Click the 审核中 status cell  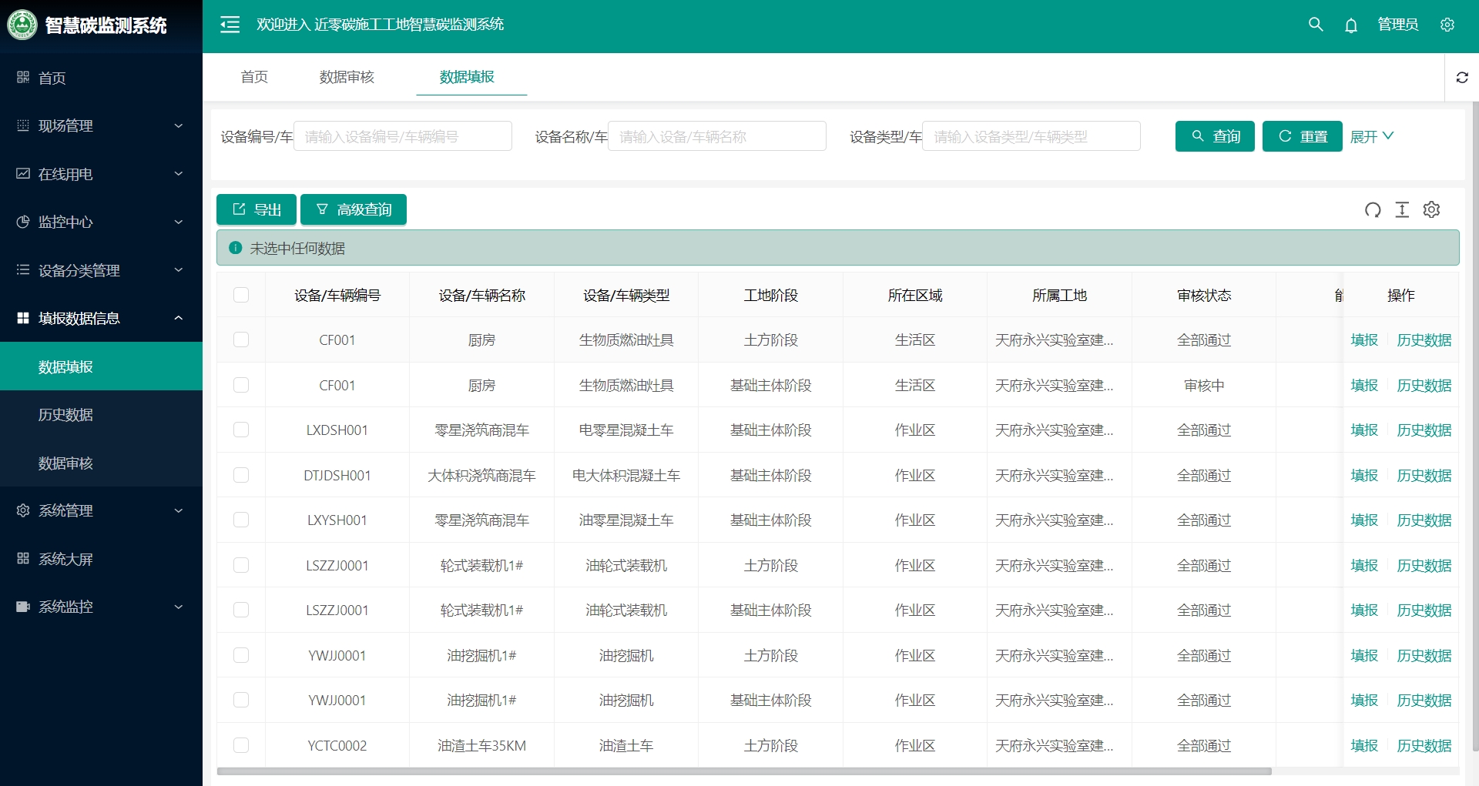tap(1204, 385)
